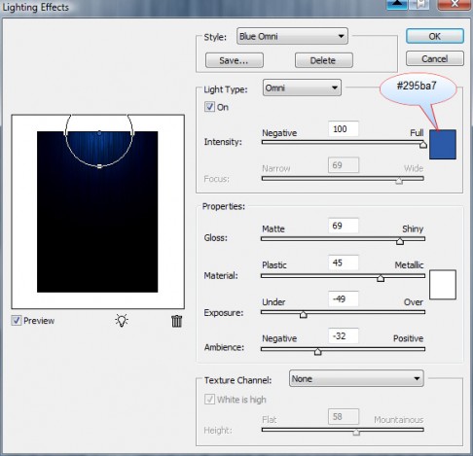The image size is (473, 456).
Task: Click the Height slider handle
Action: coord(356,432)
